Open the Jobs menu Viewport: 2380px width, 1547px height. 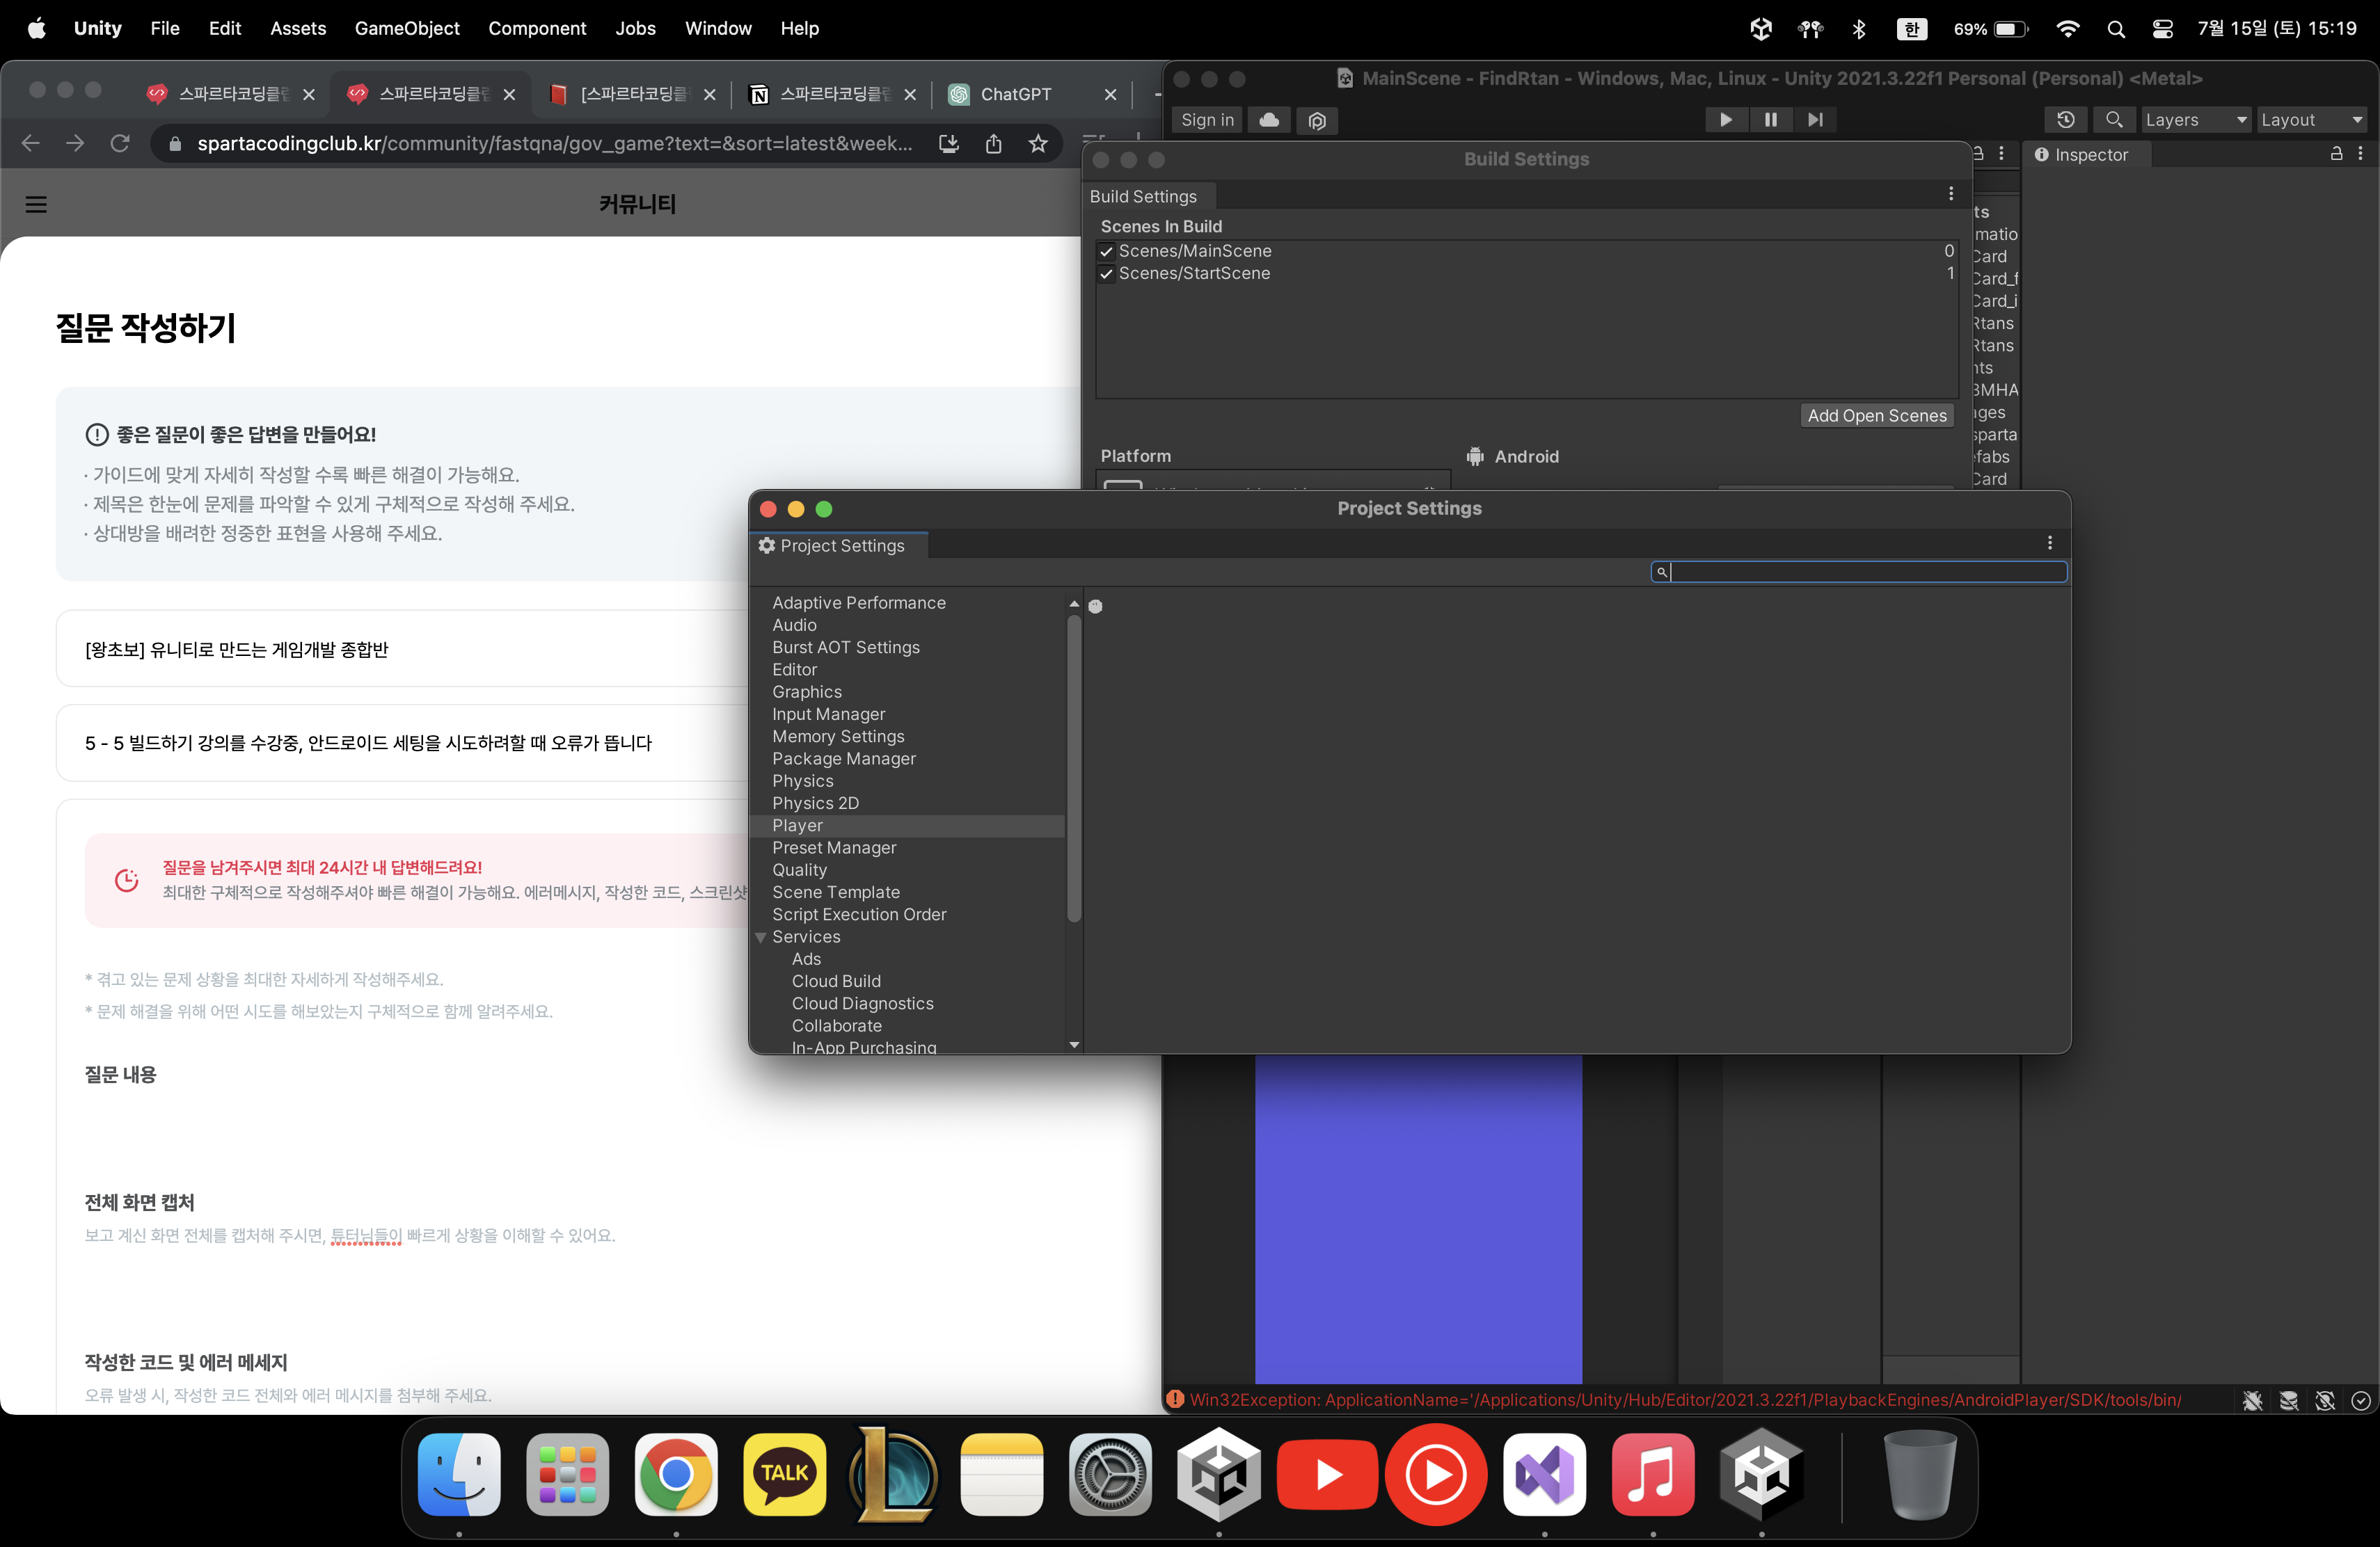(635, 28)
